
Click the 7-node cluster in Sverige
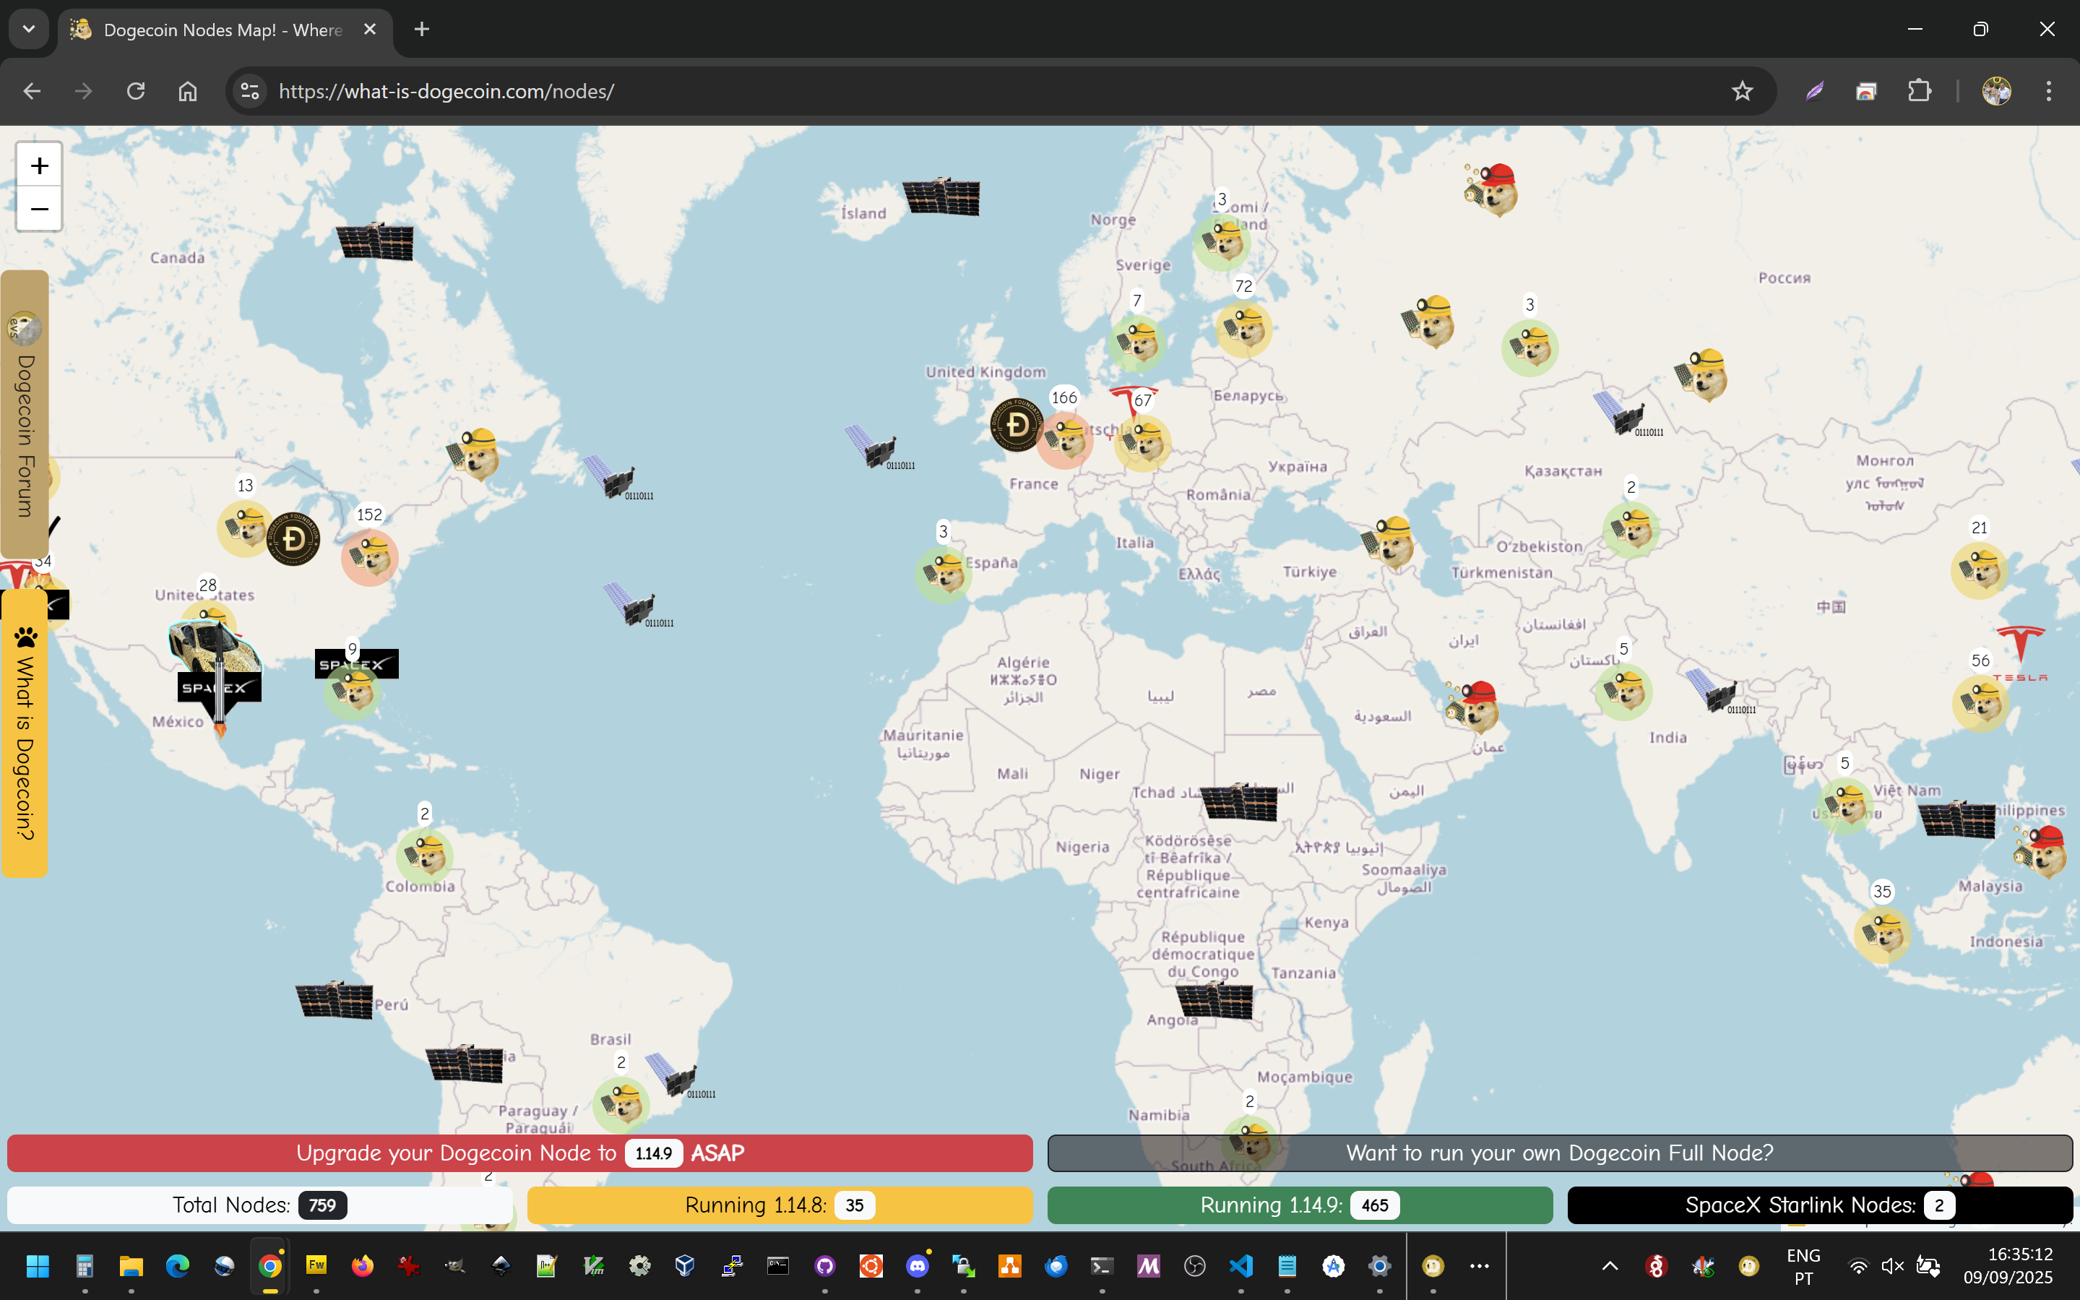(1137, 343)
